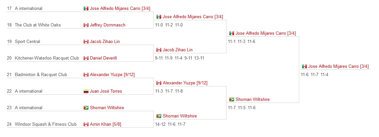379x137 pixels.
Task: Click Mexico flag beside the draw winner's name
Action: pos(304,67)
